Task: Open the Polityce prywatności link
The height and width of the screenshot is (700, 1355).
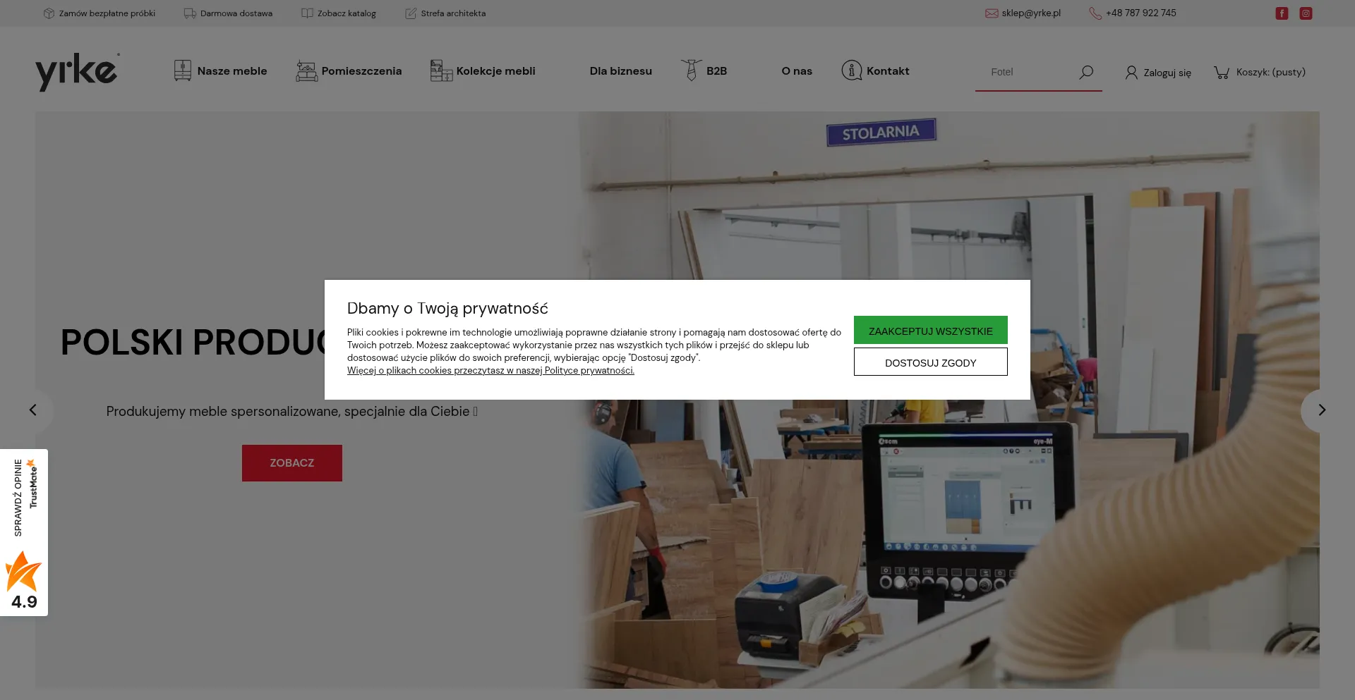Action: click(589, 371)
